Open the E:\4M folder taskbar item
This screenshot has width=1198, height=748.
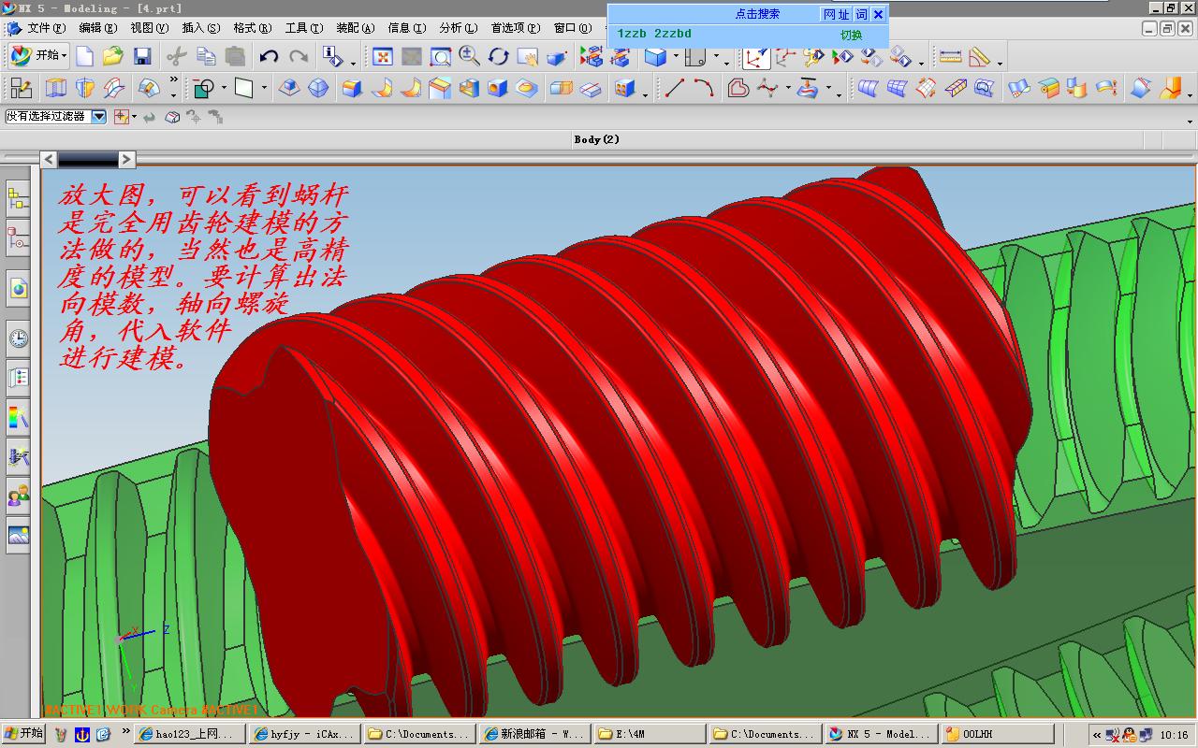[650, 734]
